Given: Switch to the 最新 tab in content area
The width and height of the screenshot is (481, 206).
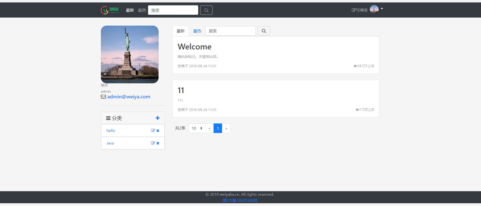Looking at the screenshot, I should tap(181, 31).
